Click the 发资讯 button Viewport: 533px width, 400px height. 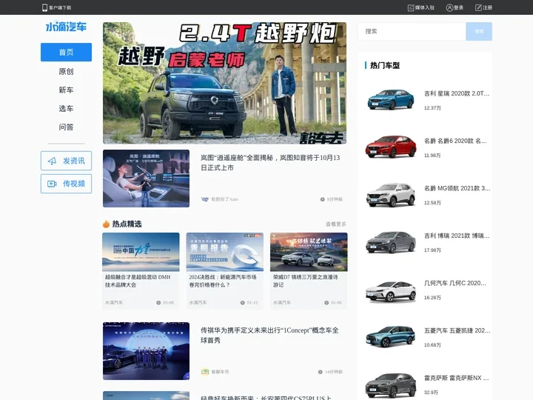pos(66,161)
